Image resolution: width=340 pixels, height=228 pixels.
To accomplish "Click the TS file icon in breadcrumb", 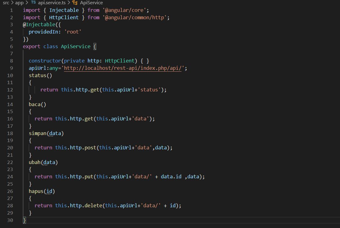I will pyautogui.click(x=33, y=2).
